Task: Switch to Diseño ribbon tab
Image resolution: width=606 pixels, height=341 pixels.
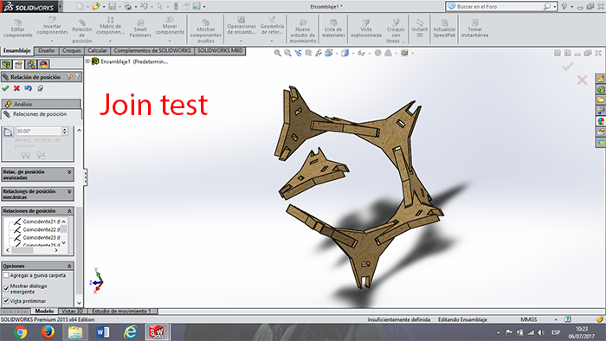Action: (x=47, y=50)
